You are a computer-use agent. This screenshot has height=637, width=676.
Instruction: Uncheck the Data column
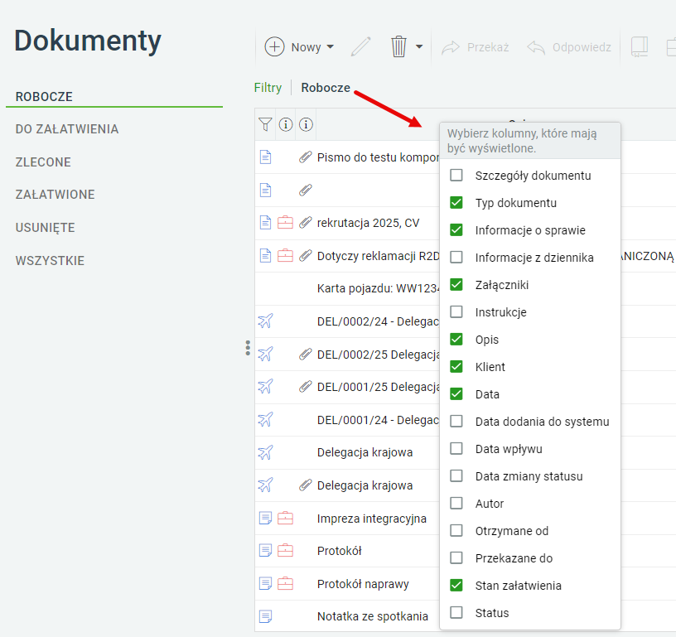(x=456, y=394)
